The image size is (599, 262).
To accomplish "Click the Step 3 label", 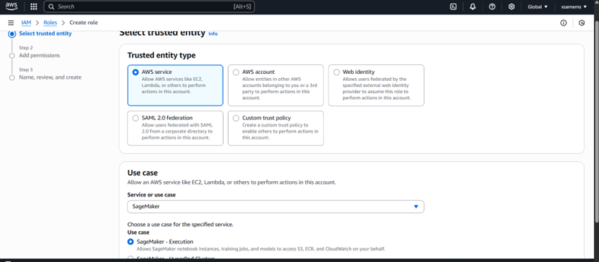I will tap(26, 70).
